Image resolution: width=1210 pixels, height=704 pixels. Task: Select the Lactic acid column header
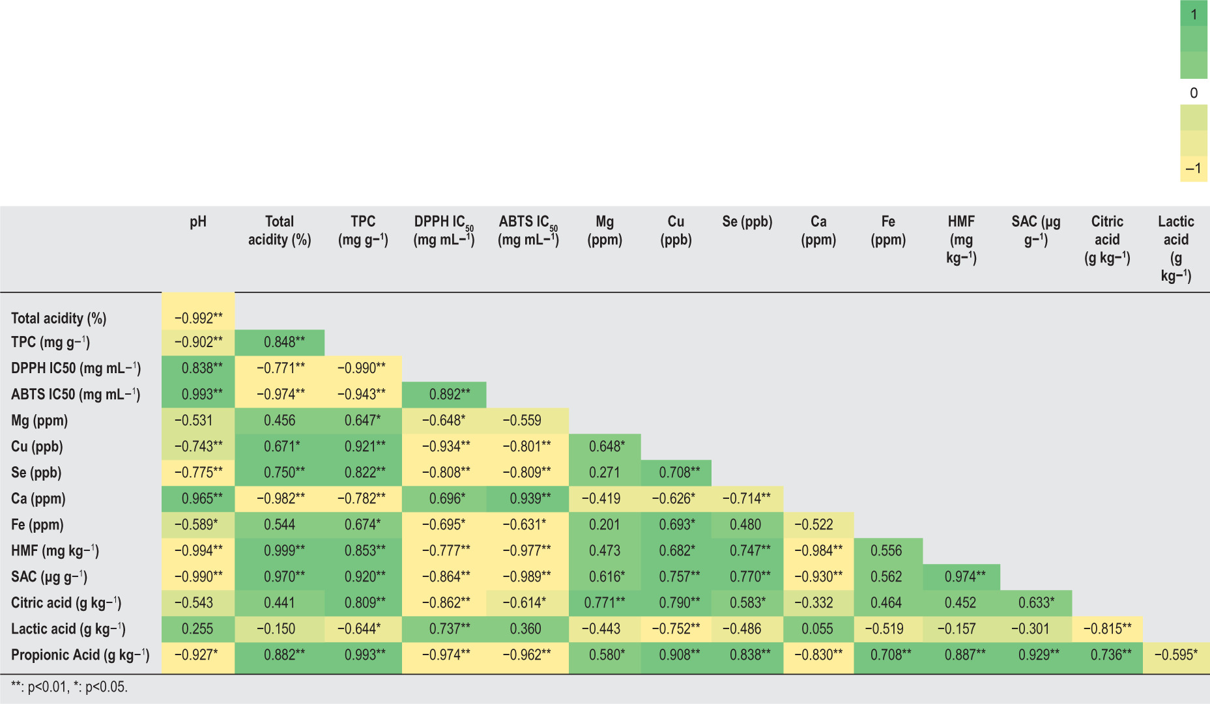[1175, 248]
